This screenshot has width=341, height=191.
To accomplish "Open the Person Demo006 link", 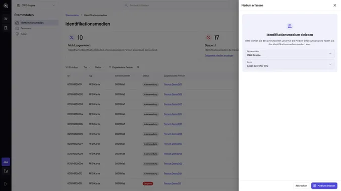I will 173,134.
